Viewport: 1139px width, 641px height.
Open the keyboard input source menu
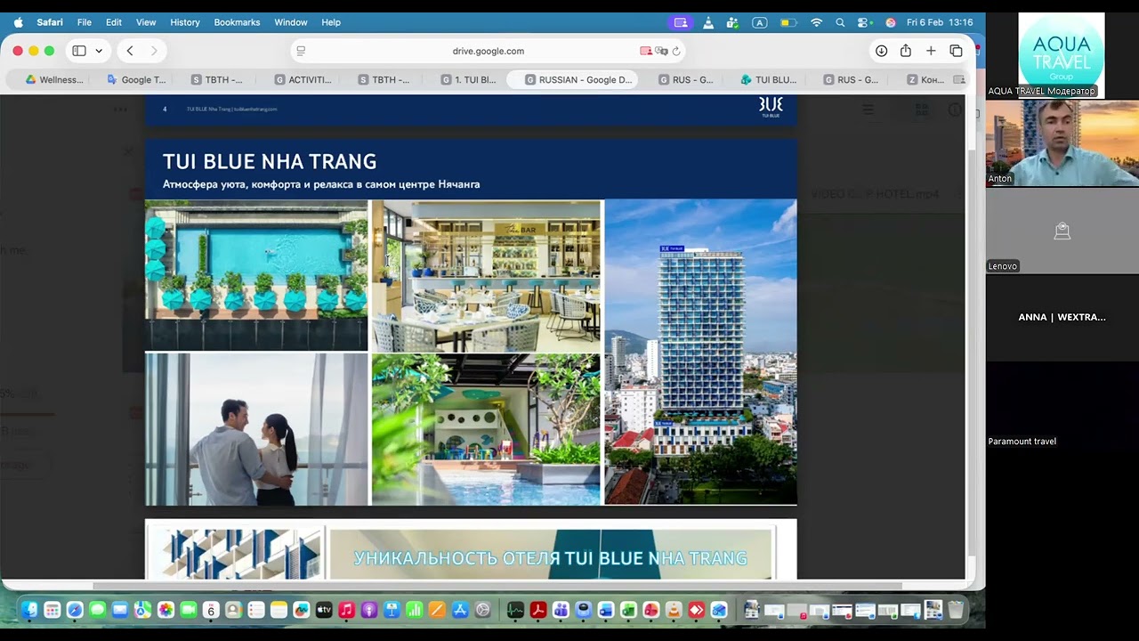(760, 22)
